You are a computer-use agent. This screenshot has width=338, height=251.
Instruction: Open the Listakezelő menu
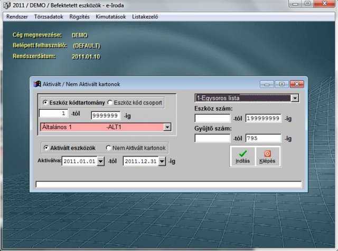tap(145, 16)
